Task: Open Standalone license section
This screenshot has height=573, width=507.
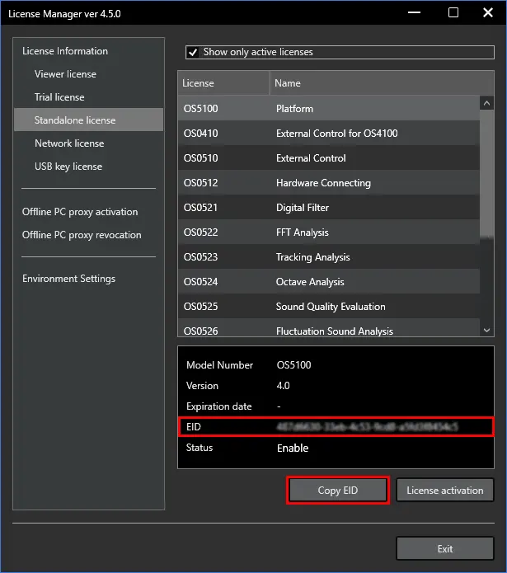Action: point(75,120)
